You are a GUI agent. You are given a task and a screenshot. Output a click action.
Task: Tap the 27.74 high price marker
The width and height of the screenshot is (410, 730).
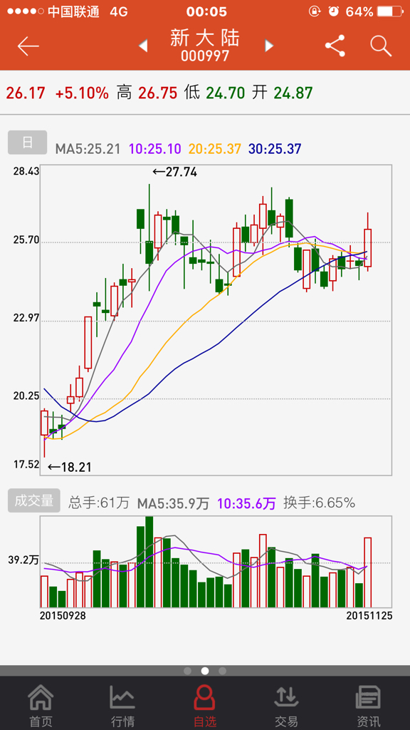pyautogui.click(x=175, y=173)
